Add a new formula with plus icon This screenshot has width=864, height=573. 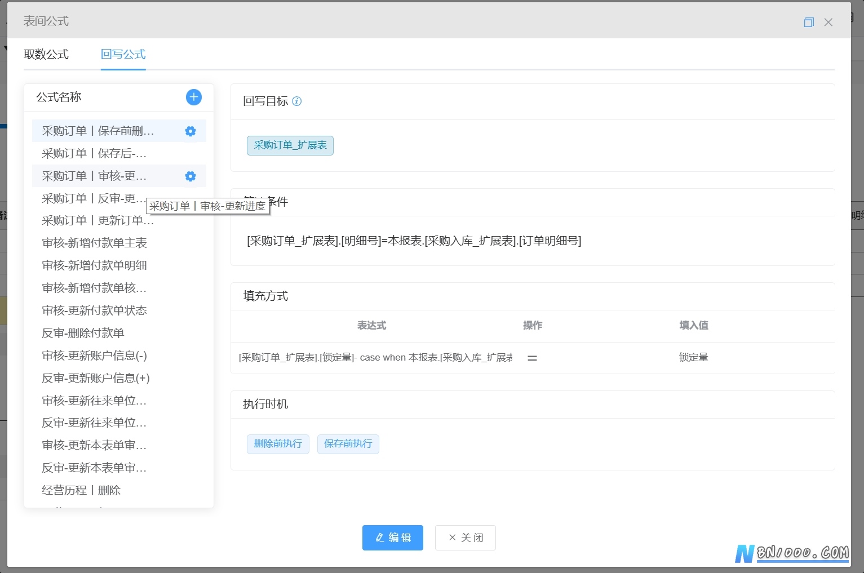pyautogui.click(x=193, y=97)
